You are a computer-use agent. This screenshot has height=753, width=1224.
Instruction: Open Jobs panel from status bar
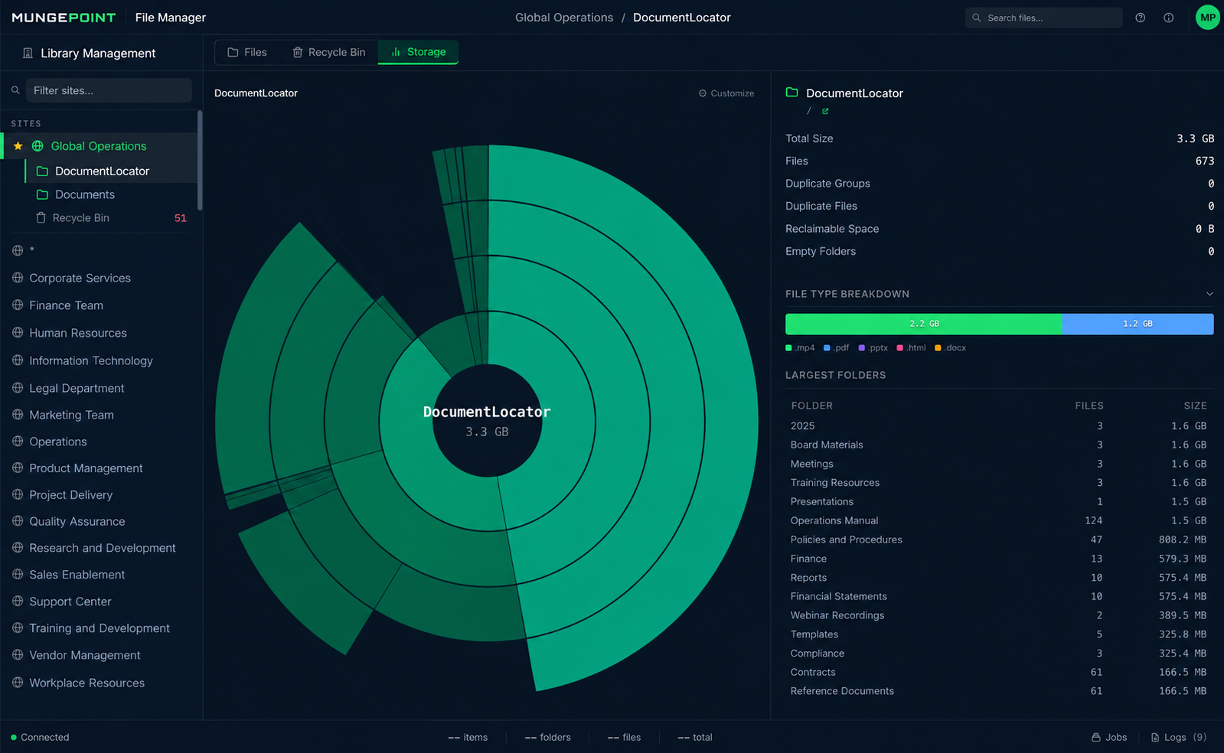click(x=1109, y=738)
